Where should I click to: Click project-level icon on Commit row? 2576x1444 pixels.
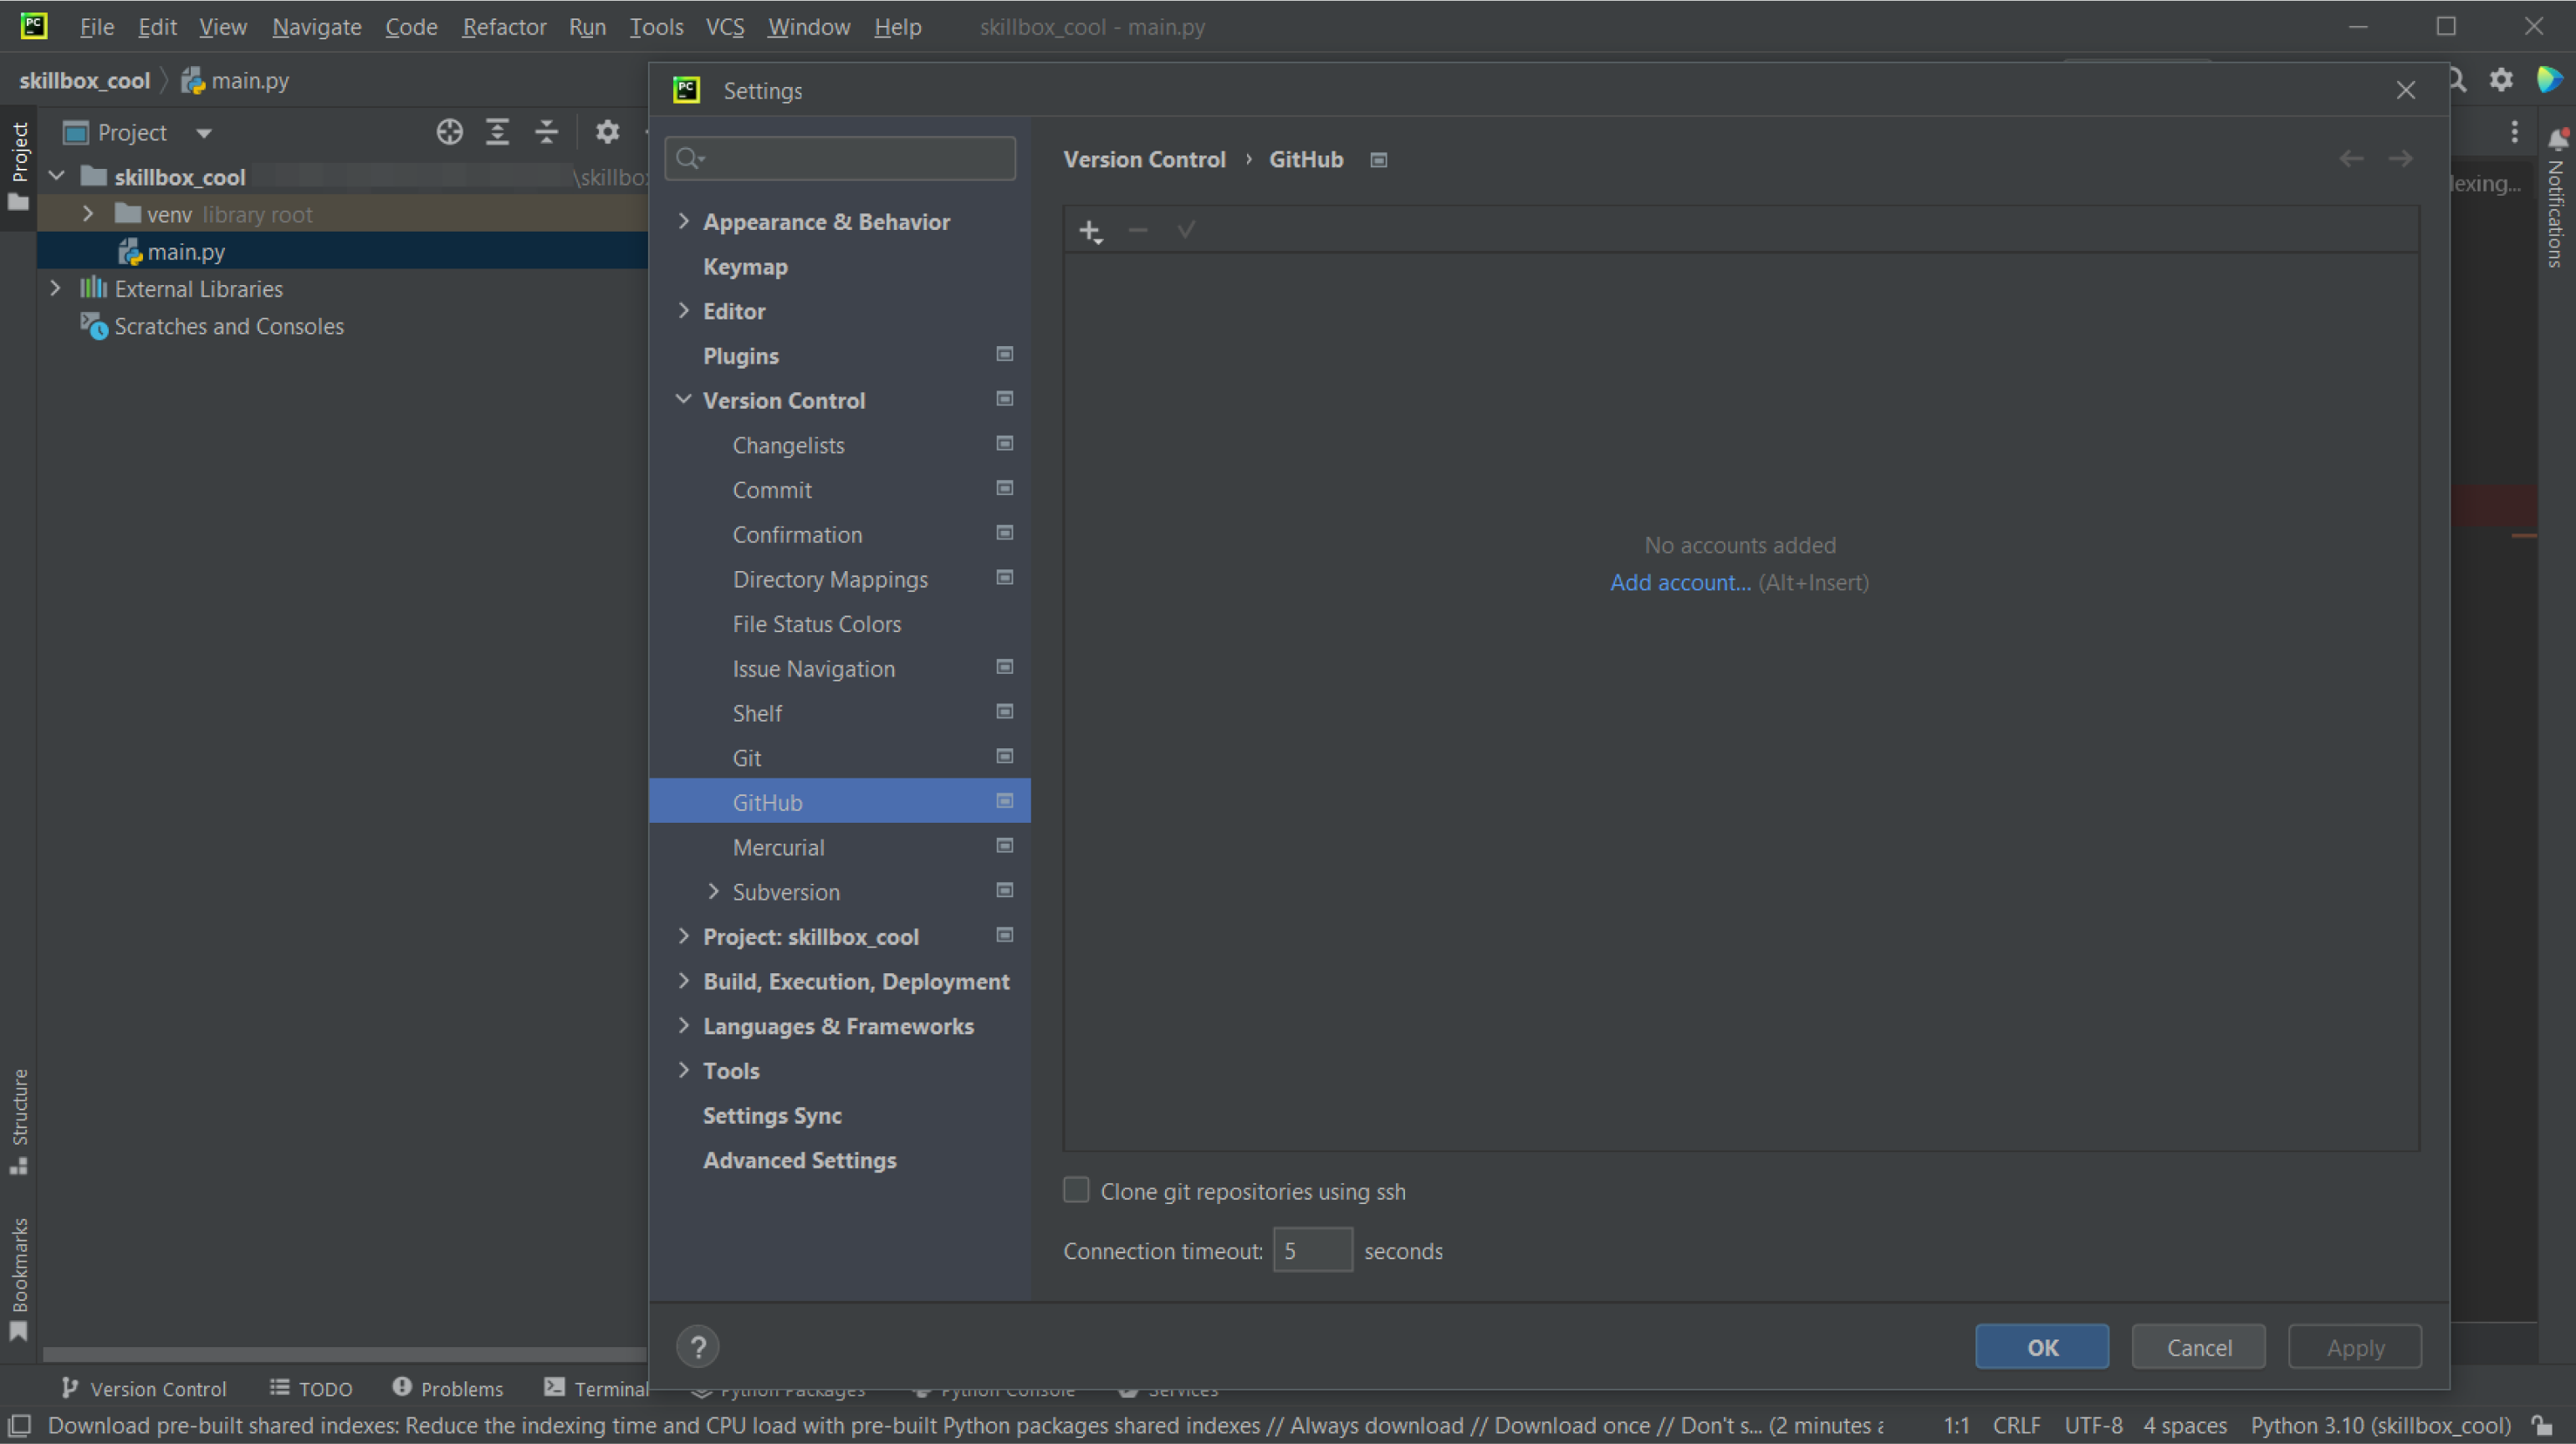[x=1005, y=488]
